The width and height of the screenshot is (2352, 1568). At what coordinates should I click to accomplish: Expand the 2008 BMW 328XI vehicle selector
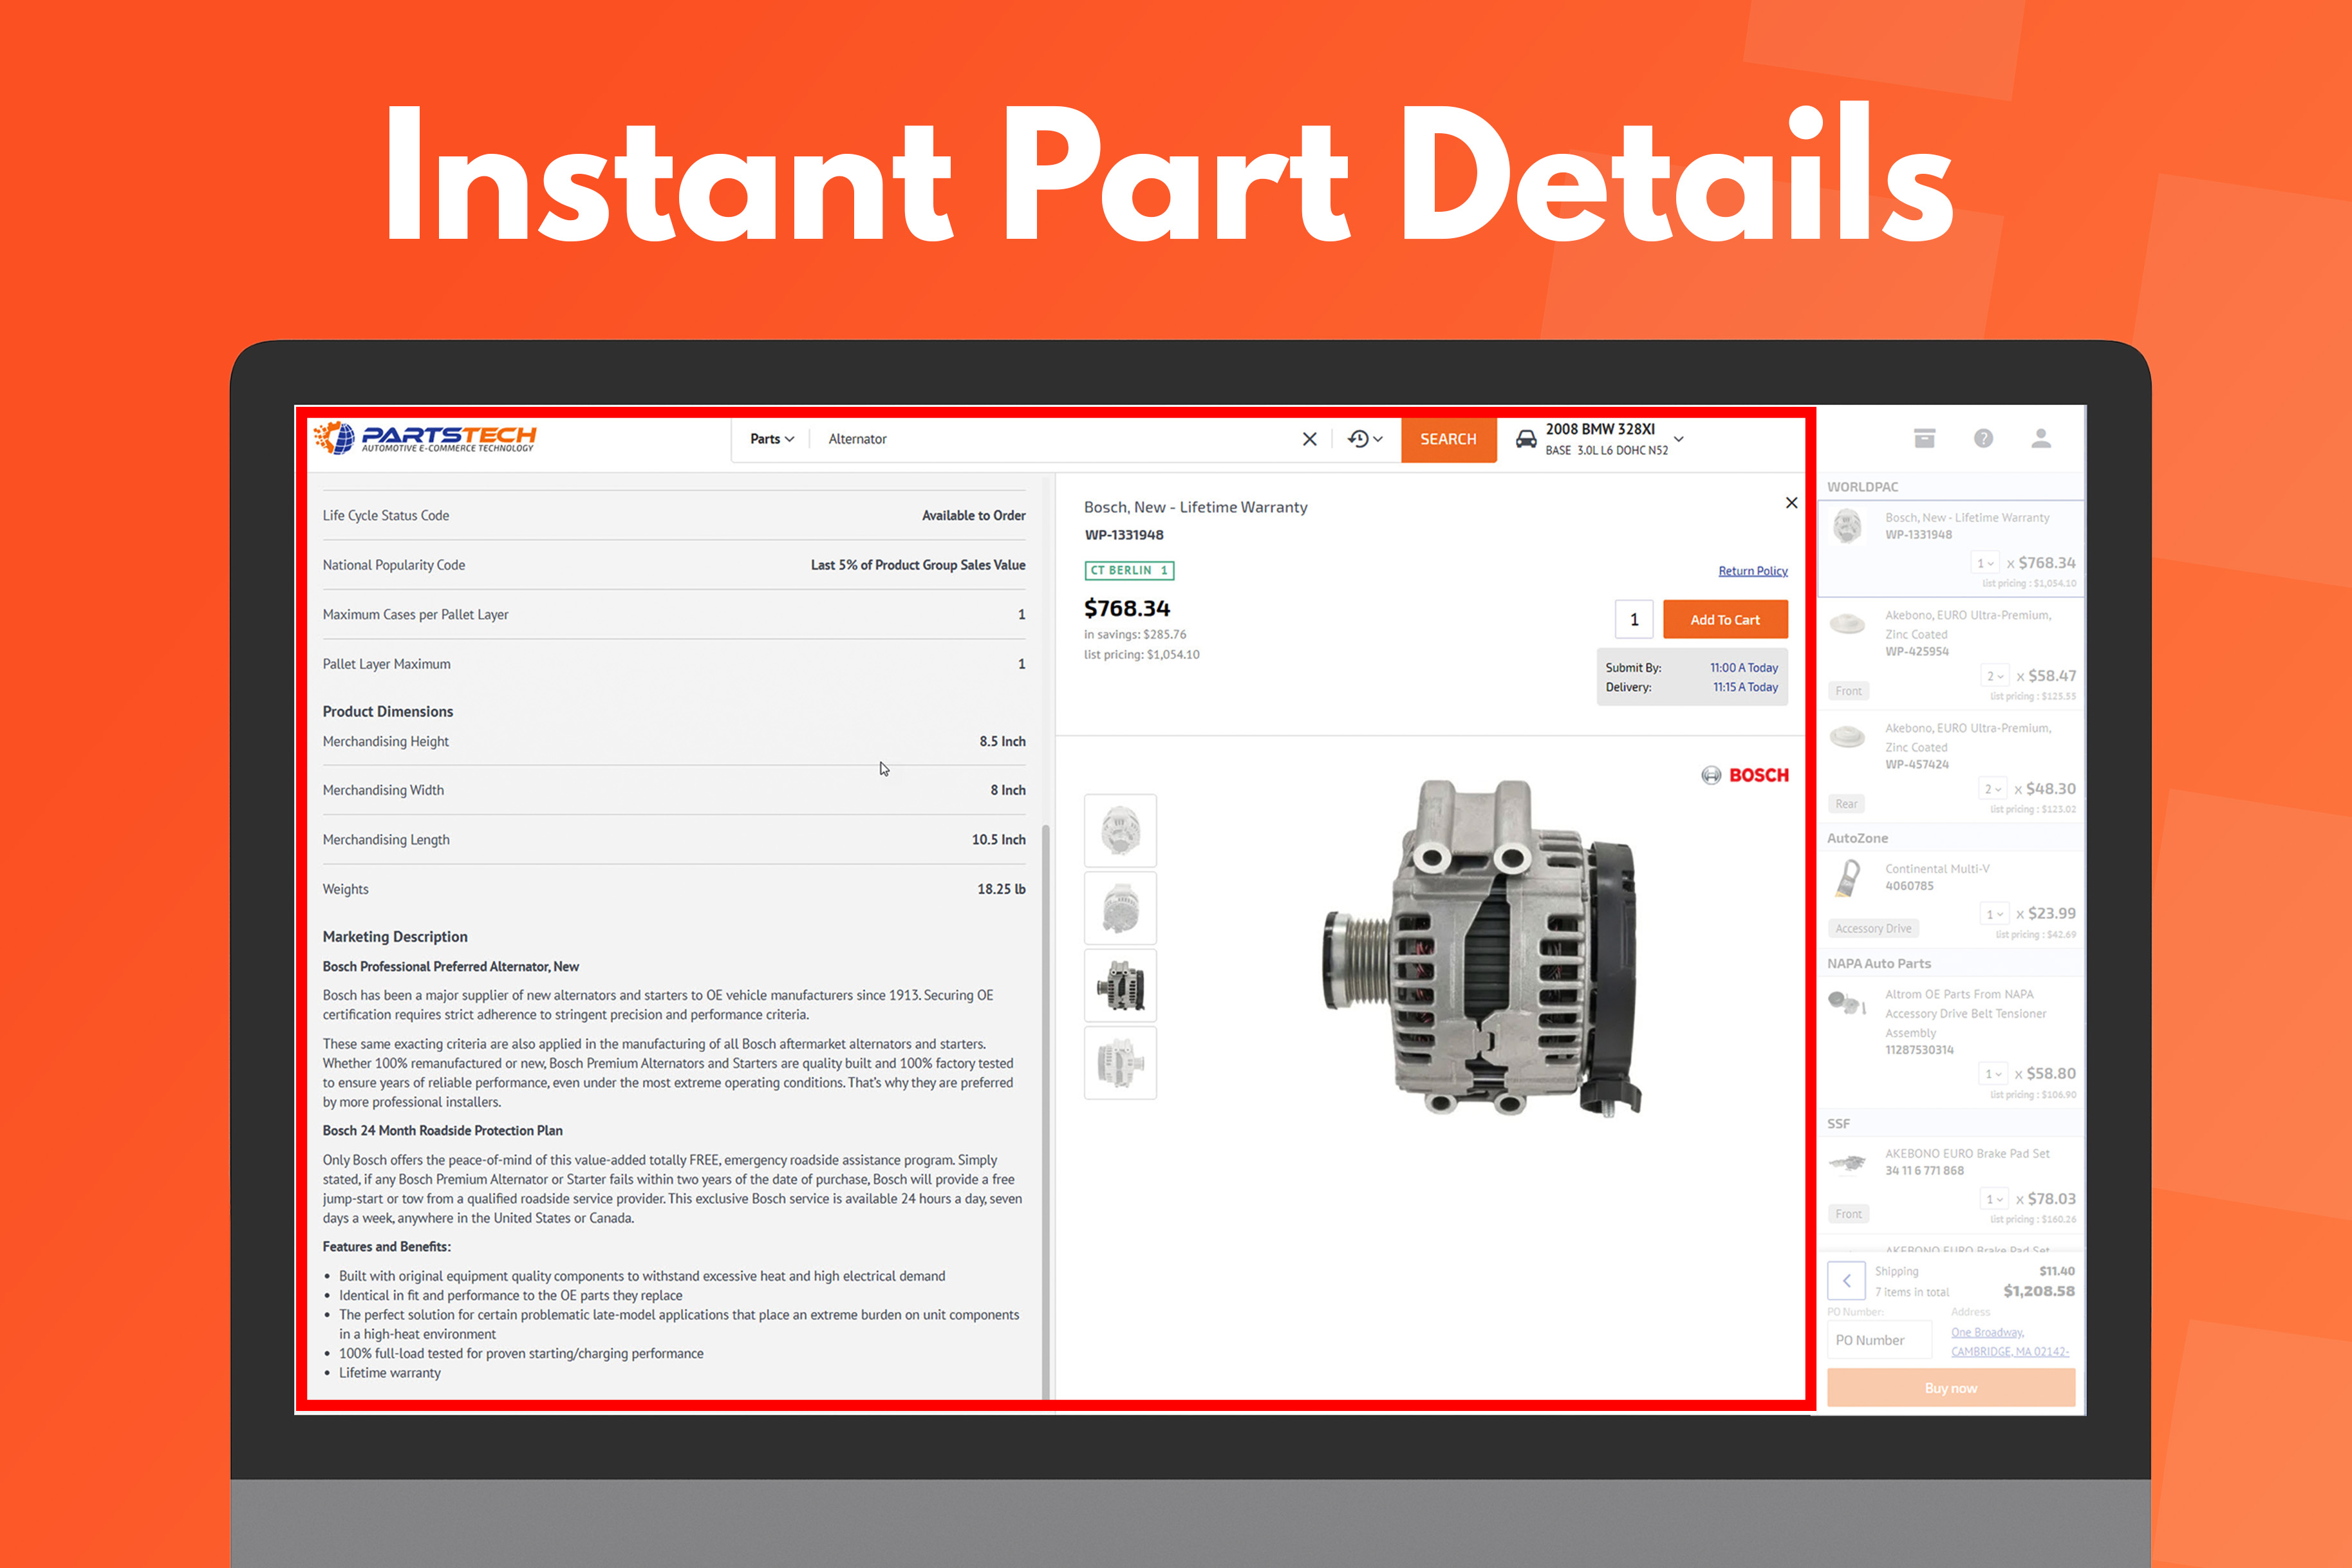[1679, 439]
